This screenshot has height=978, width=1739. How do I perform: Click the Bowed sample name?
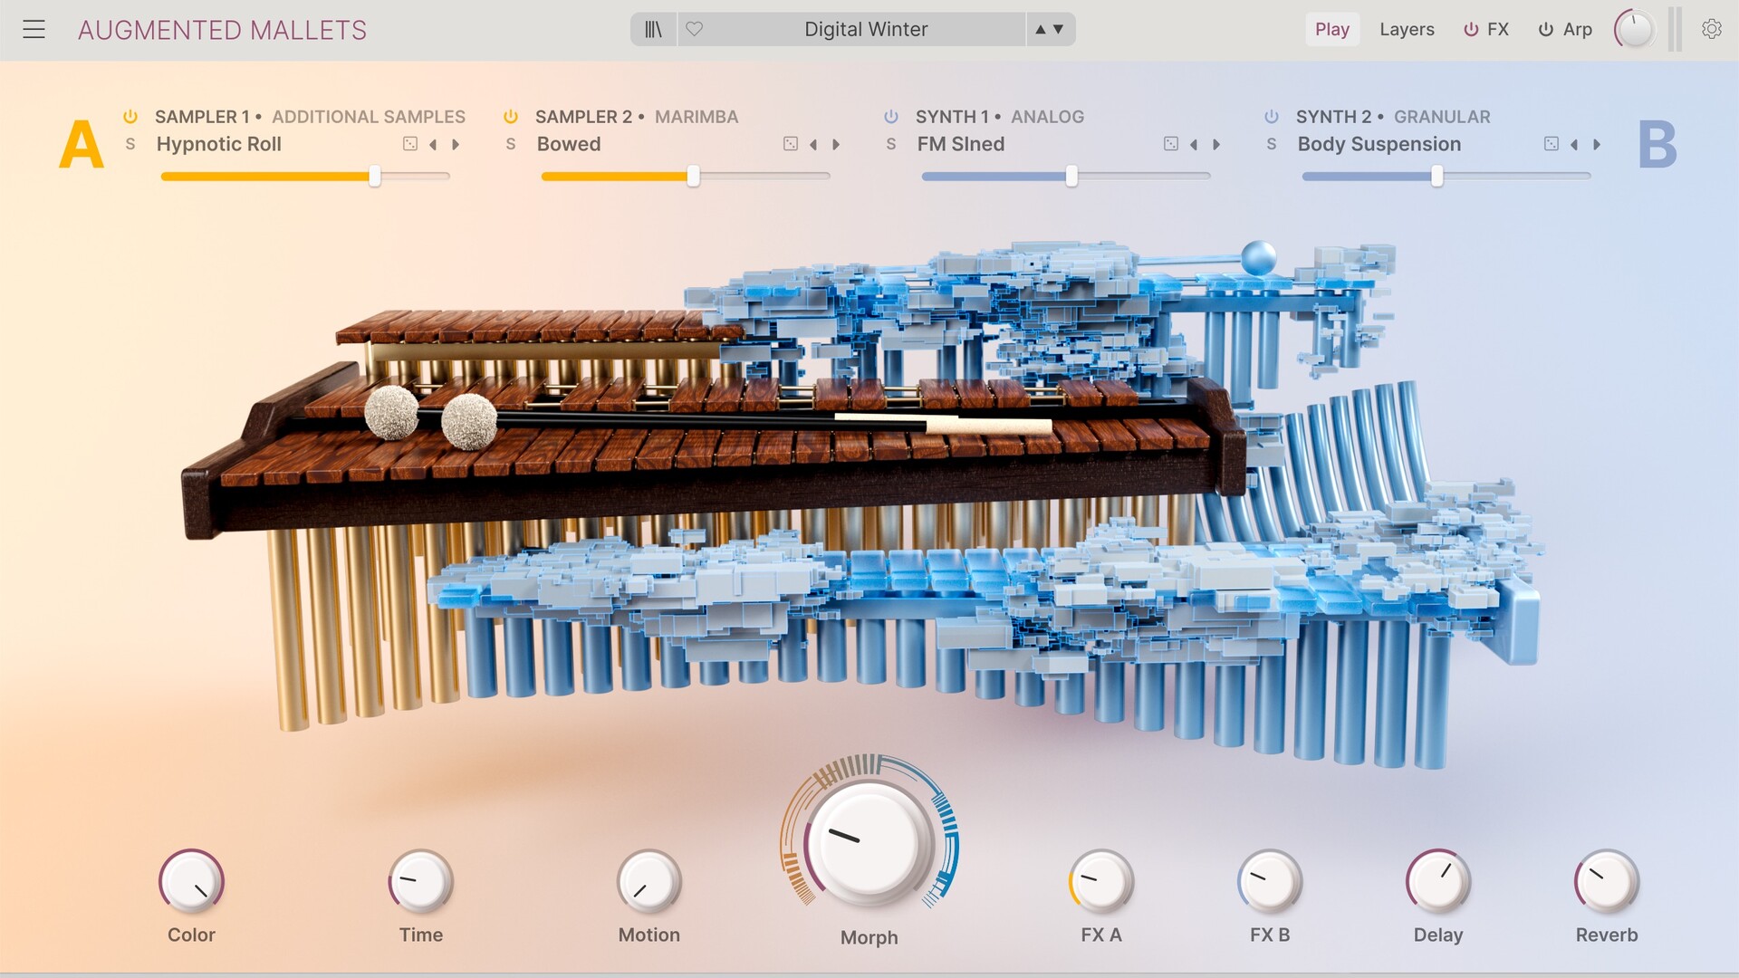click(x=569, y=144)
